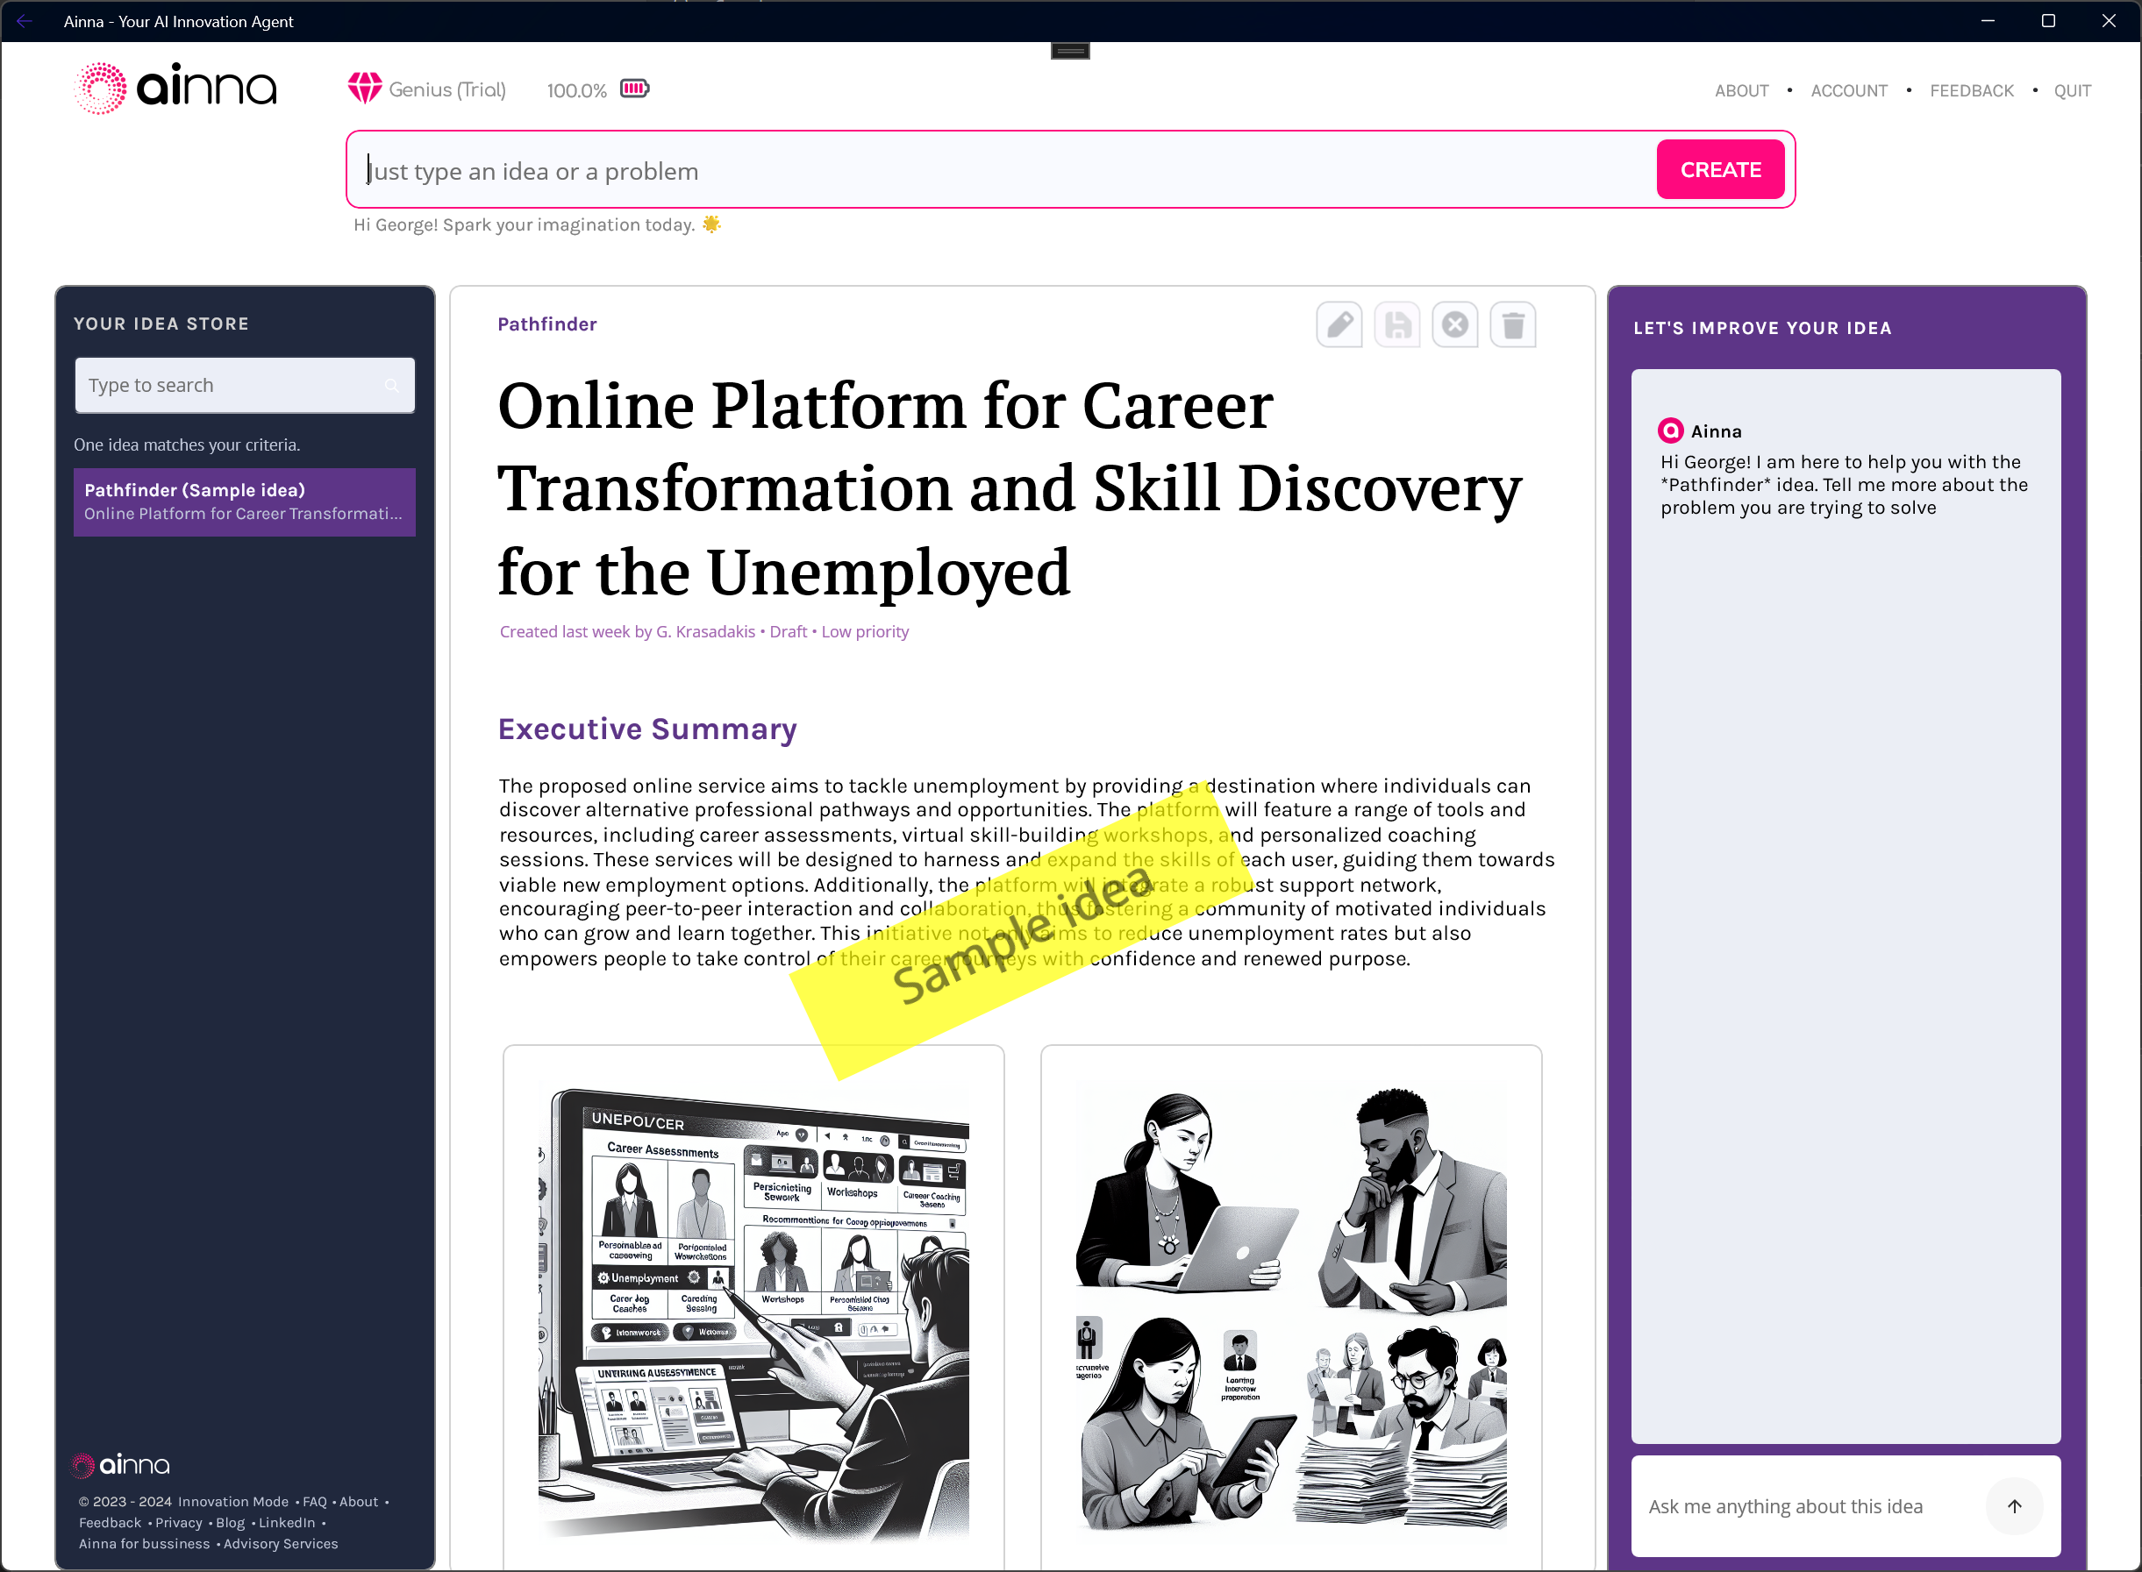2142x1572 pixels.
Task: Click the back arrow in title bar
Action: click(25, 21)
